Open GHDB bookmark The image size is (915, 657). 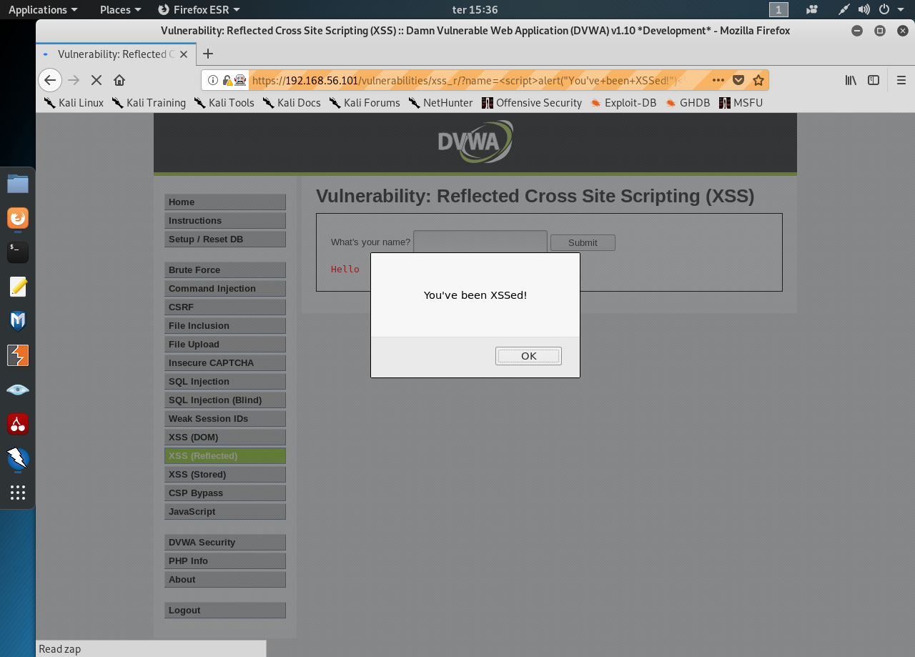[688, 102]
